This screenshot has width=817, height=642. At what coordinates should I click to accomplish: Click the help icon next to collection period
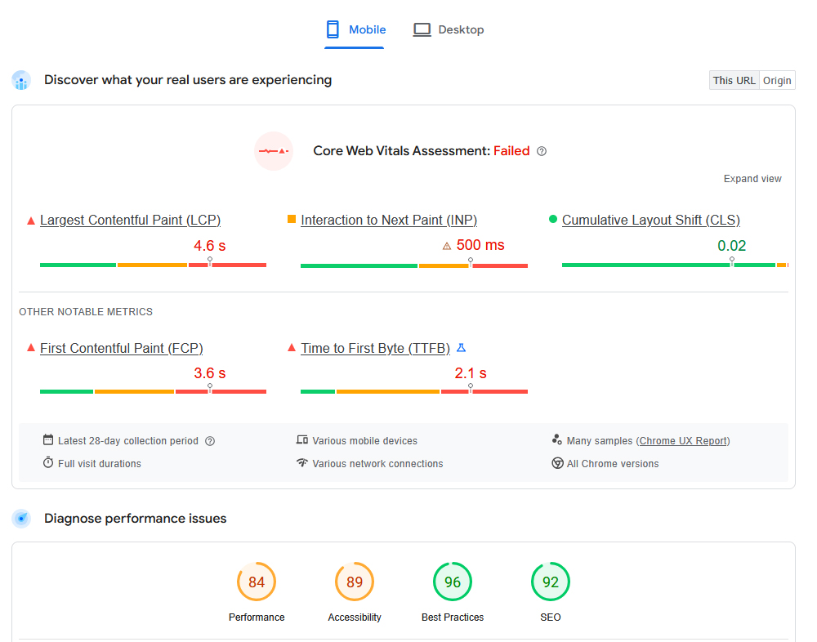210,441
